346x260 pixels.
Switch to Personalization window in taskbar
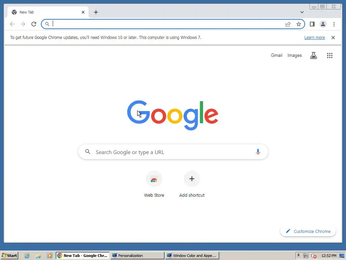(x=137, y=256)
